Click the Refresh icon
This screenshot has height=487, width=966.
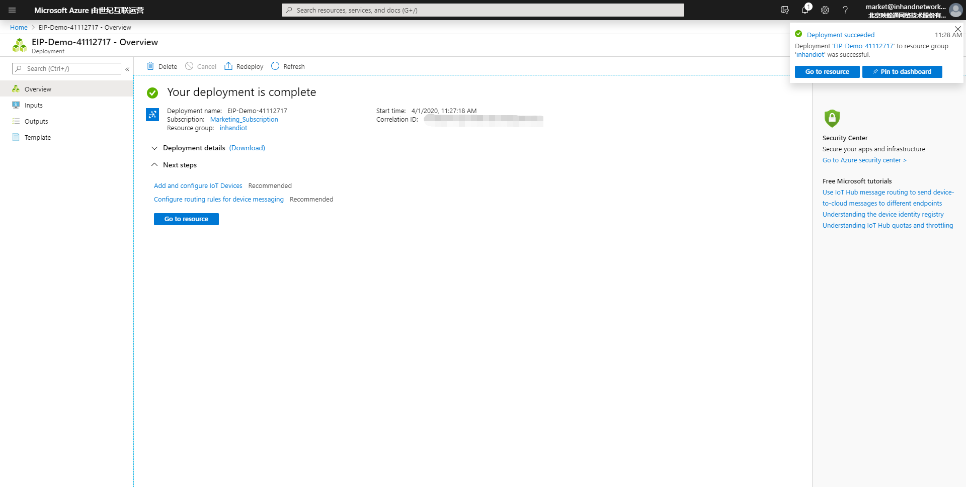point(275,66)
